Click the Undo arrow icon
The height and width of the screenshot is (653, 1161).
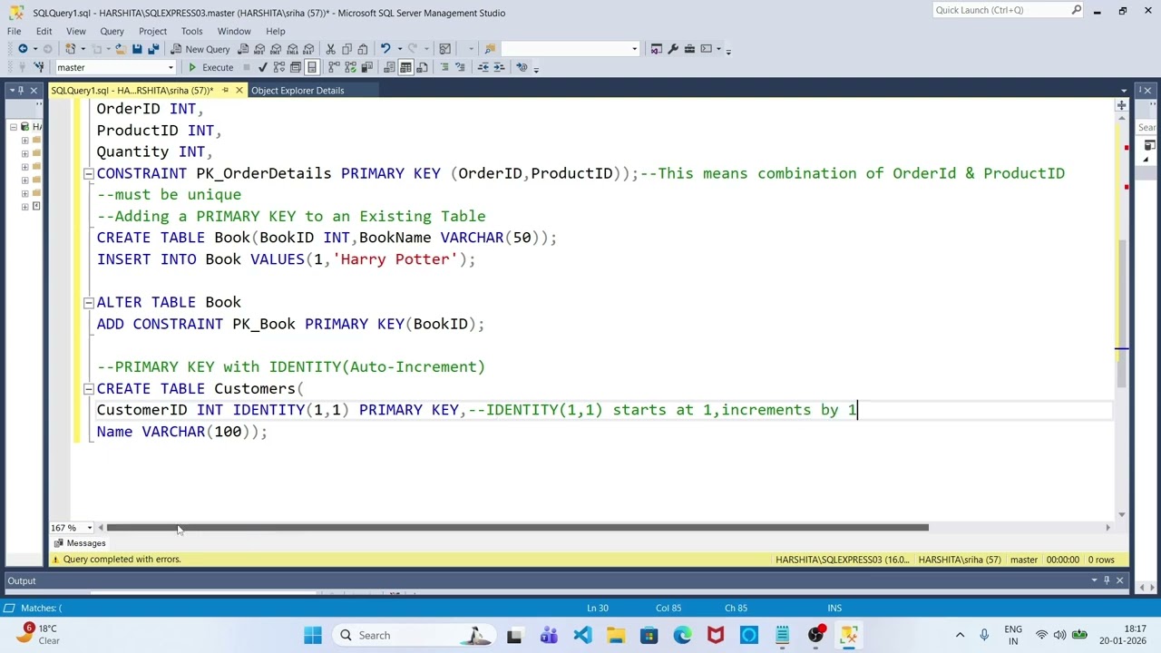tap(385, 49)
